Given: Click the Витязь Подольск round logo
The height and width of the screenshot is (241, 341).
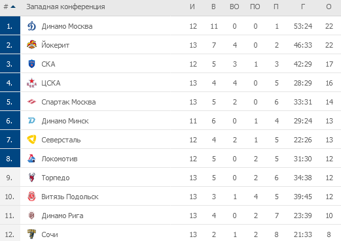Looking at the screenshot, I should (31, 197).
